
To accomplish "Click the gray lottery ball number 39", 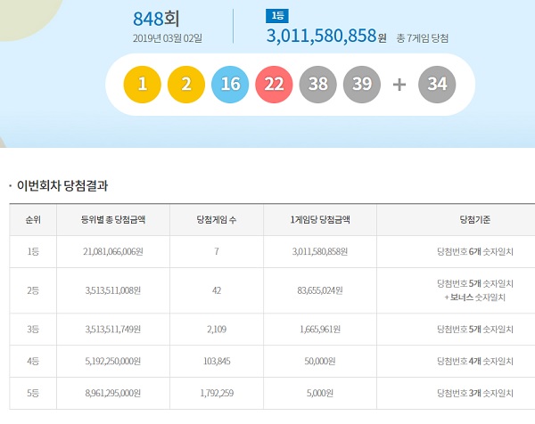I will point(362,85).
